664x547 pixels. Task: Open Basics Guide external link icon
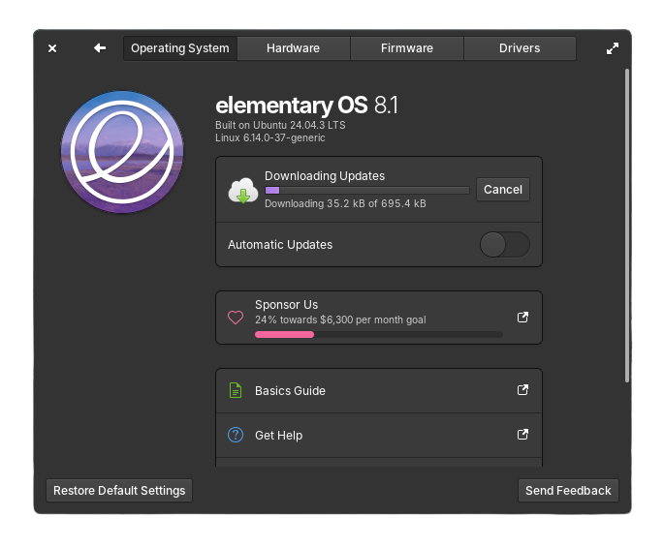coord(523,389)
